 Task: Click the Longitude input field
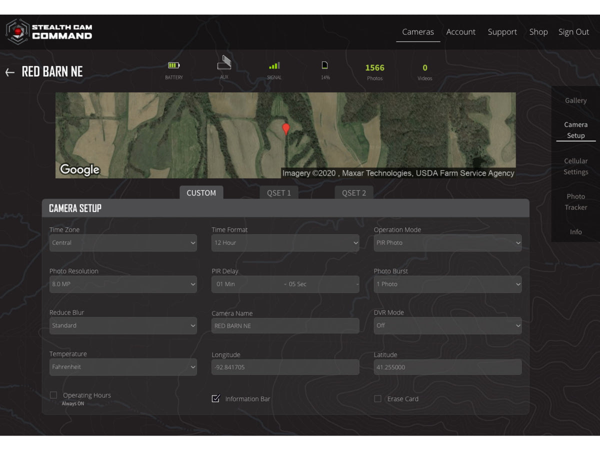coord(285,367)
